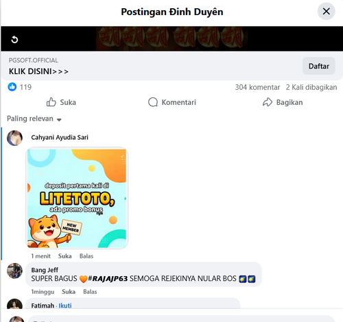Open the 304 komentar link
Image resolution: width=343 pixels, height=322 pixels.
257,87
